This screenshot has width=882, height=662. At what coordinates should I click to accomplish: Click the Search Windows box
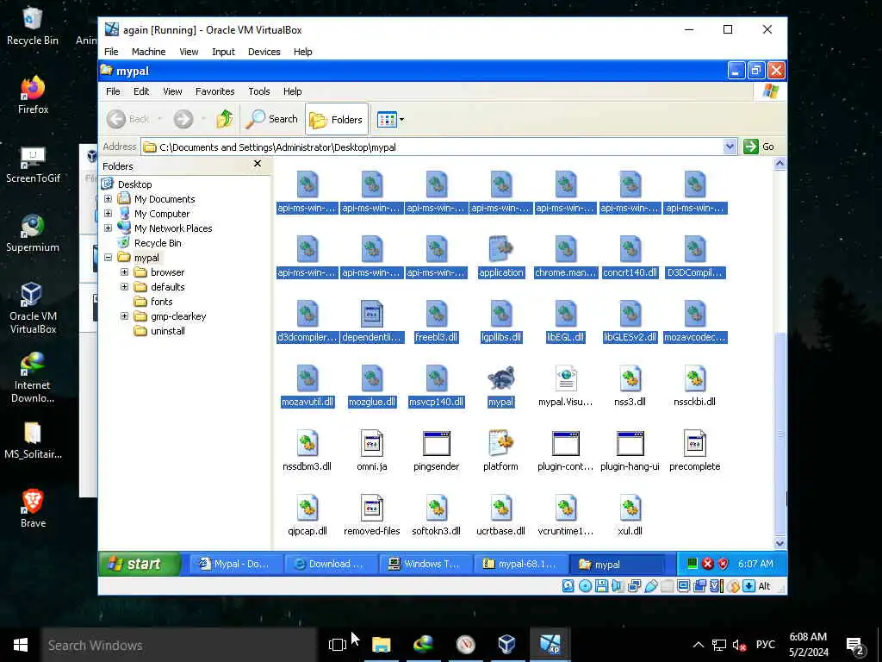coord(179,645)
